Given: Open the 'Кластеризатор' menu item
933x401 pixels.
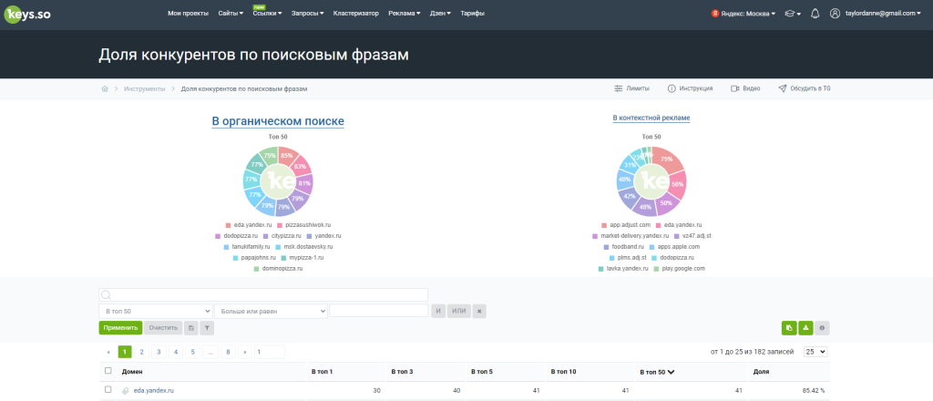Looking at the screenshot, I should [356, 13].
